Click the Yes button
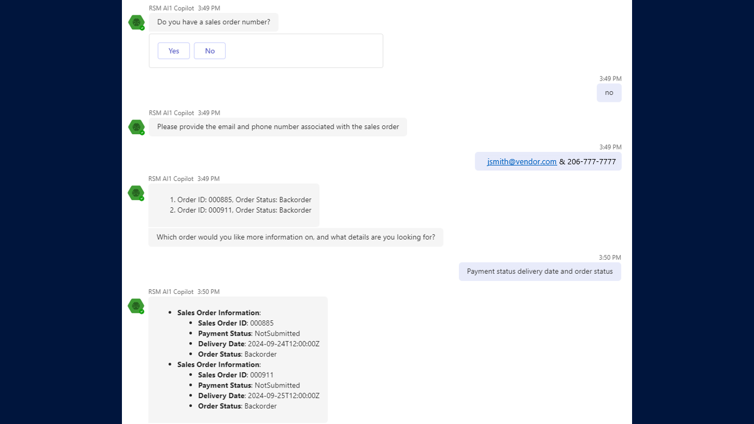This screenshot has width=754, height=424. pos(174,51)
